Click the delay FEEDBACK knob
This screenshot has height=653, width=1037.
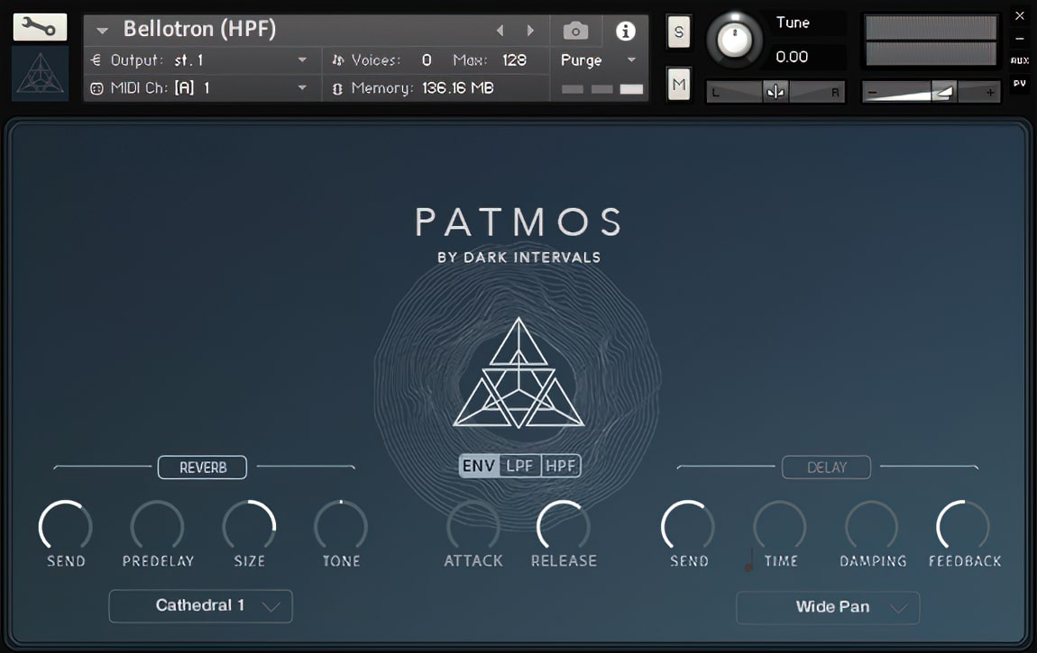tap(964, 526)
